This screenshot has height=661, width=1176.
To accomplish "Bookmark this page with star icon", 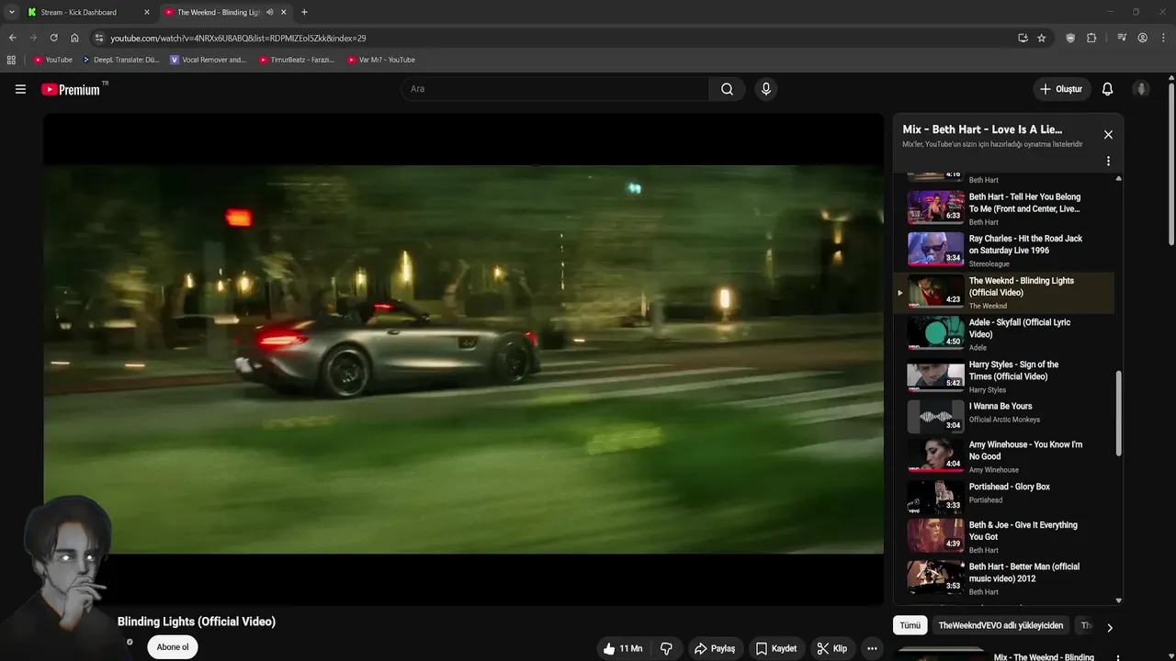I will [1041, 38].
